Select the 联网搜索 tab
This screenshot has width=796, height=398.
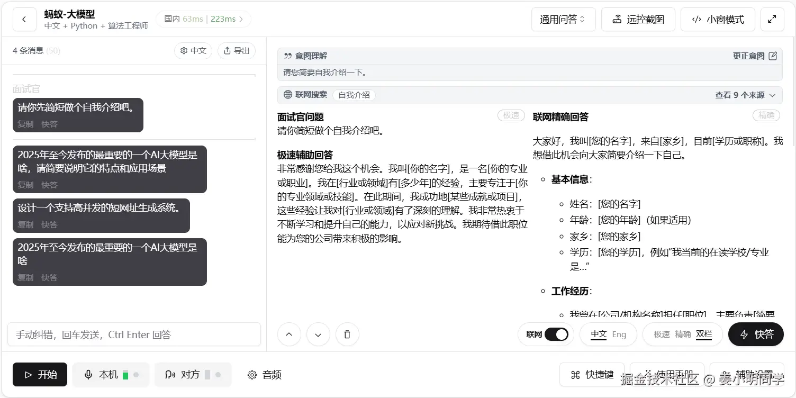[305, 95]
